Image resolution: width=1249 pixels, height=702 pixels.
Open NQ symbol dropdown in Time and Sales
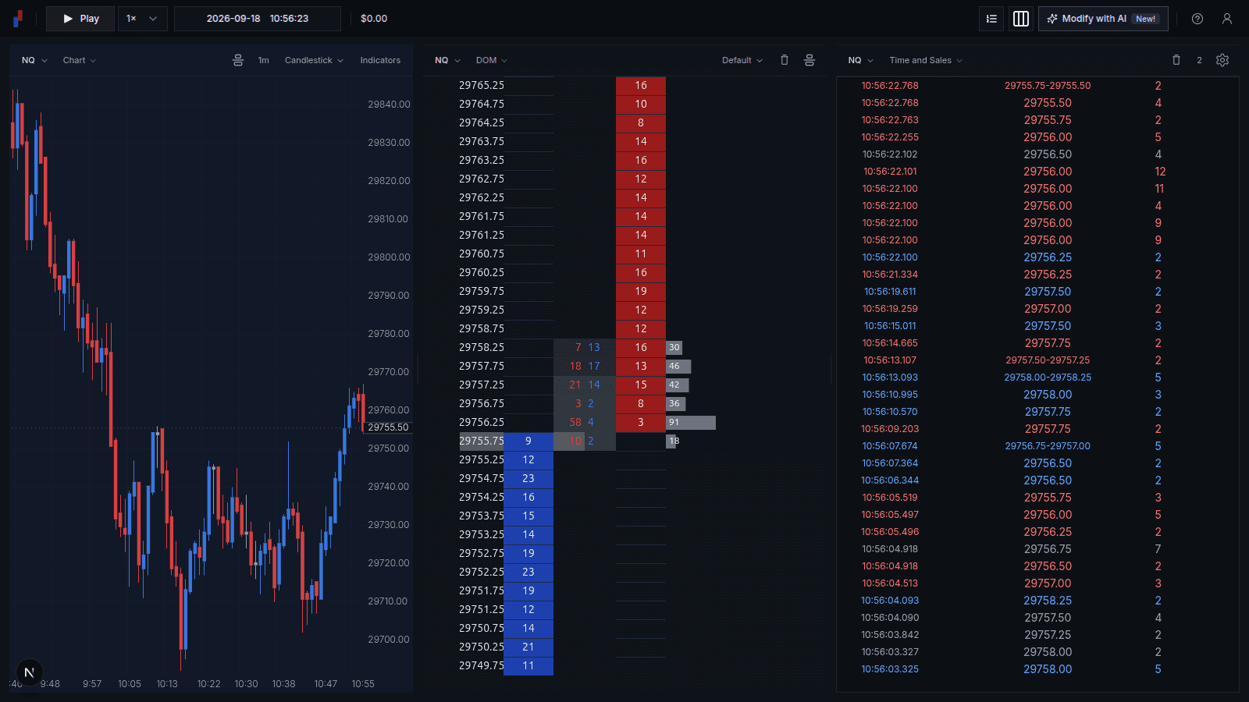click(861, 60)
